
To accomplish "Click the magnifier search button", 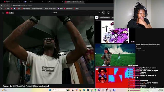I will 103,13.
